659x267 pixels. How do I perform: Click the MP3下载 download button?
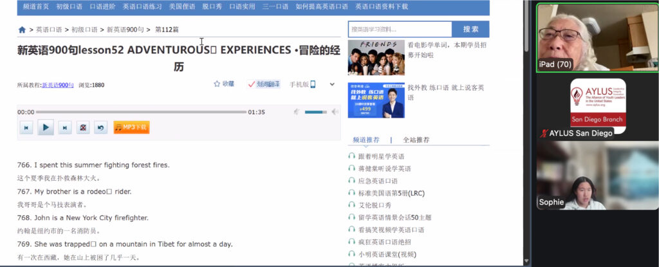click(x=131, y=127)
